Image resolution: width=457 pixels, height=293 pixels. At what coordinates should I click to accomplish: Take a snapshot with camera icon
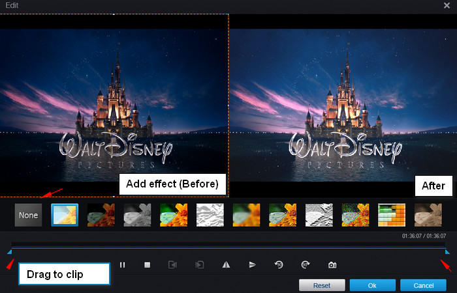point(332,265)
